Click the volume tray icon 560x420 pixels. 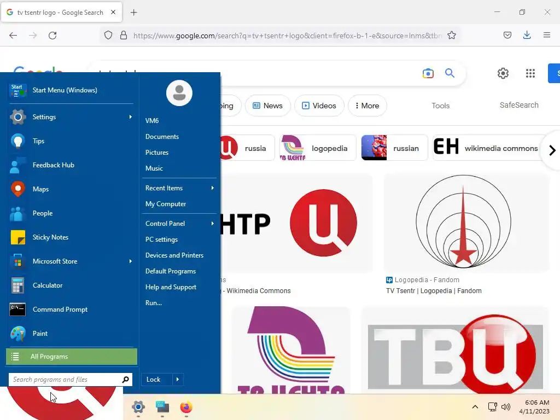[506, 407]
